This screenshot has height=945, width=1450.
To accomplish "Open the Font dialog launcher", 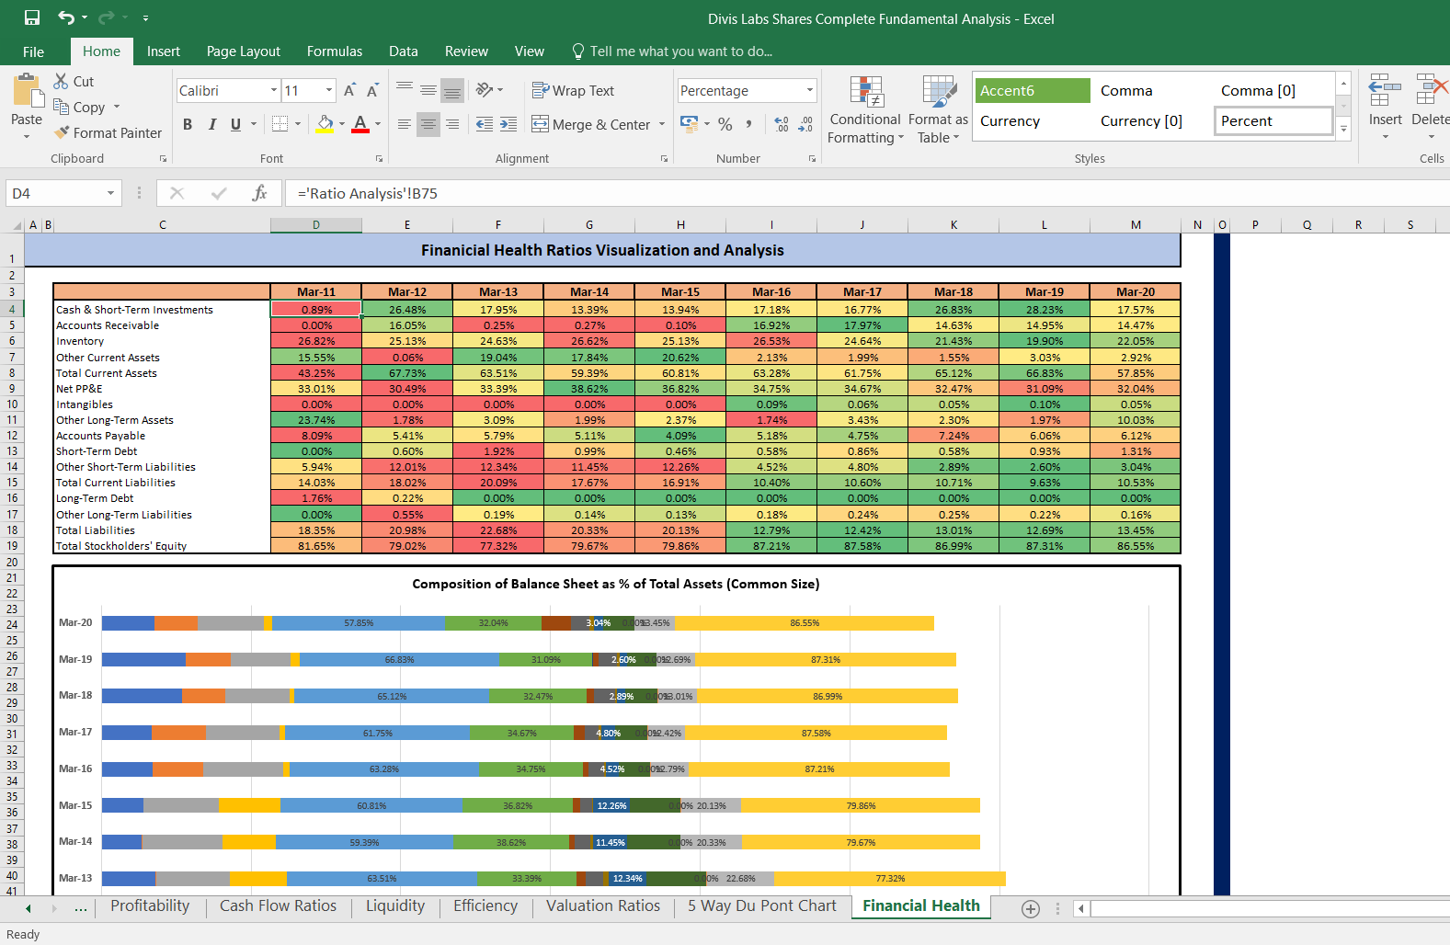I will [x=379, y=159].
